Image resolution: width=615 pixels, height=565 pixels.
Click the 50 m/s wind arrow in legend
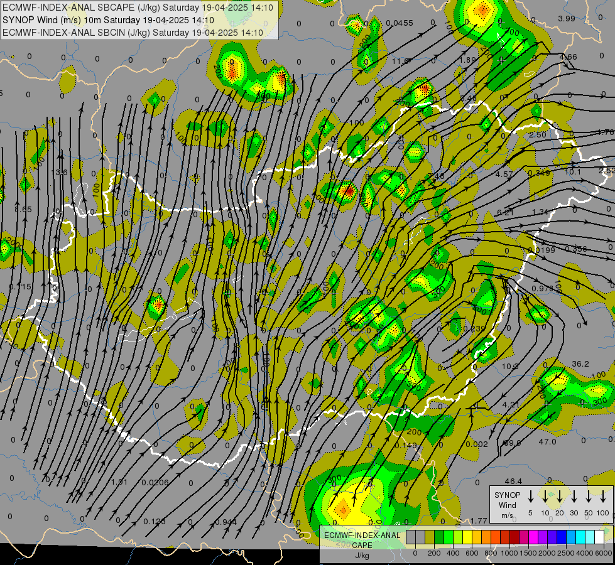coord(589,497)
